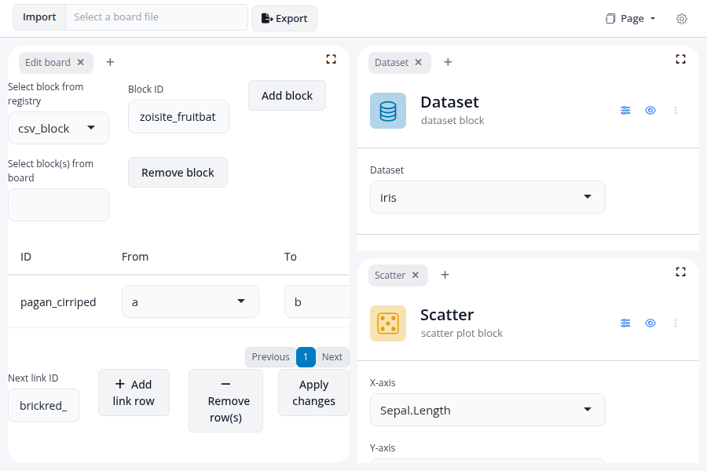Switch to the Edit board tab
The height and width of the screenshot is (471, 707).
click(48, 62)
